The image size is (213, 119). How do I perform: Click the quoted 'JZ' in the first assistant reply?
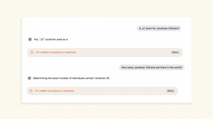pos(42,39)
